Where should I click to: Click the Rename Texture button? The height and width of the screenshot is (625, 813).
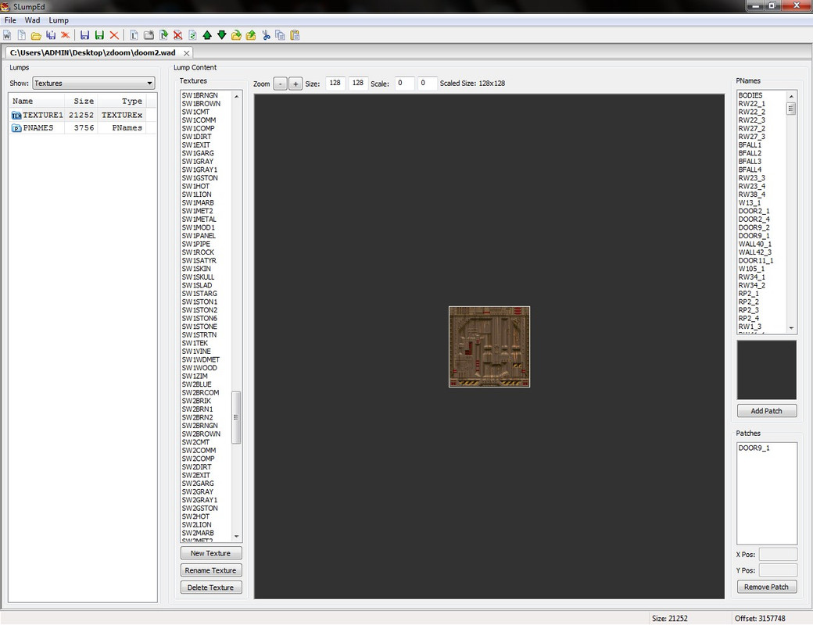click(211, 570)
